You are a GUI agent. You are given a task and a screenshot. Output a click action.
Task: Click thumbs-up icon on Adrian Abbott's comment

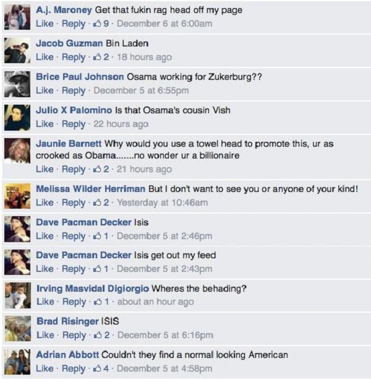coord(97,368)
